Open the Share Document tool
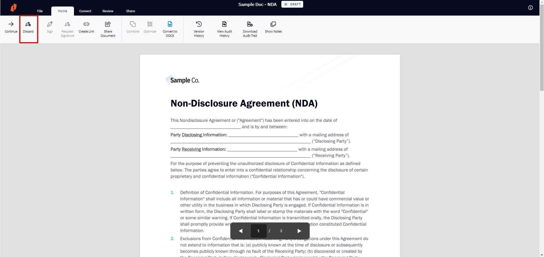Viewport: 544px width, 257px height. tap(108, 28)
